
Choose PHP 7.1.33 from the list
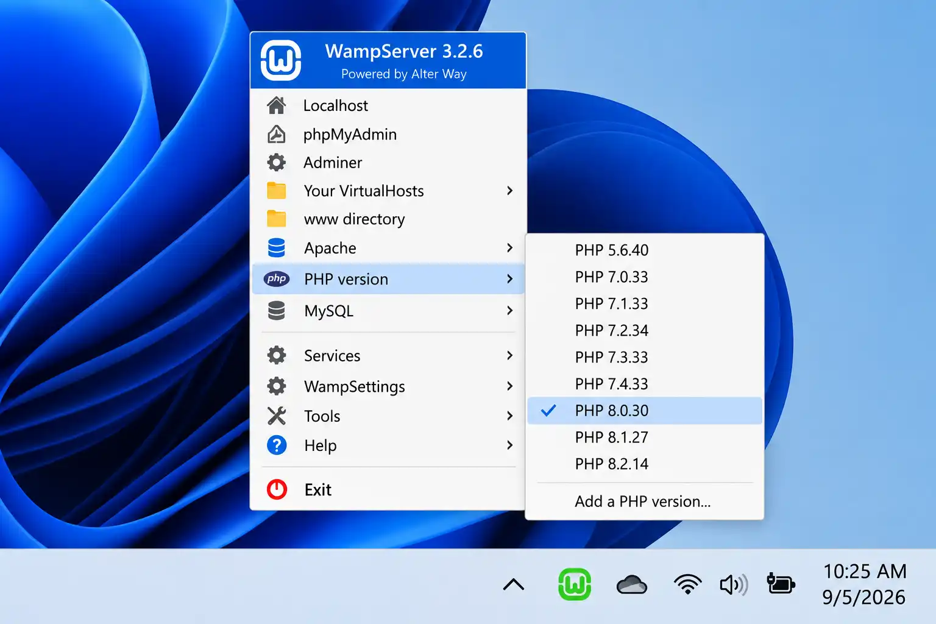(645, 303)
